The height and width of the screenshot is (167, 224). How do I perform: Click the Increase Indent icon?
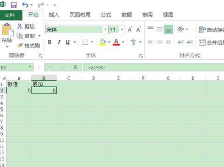click(190, 42)
